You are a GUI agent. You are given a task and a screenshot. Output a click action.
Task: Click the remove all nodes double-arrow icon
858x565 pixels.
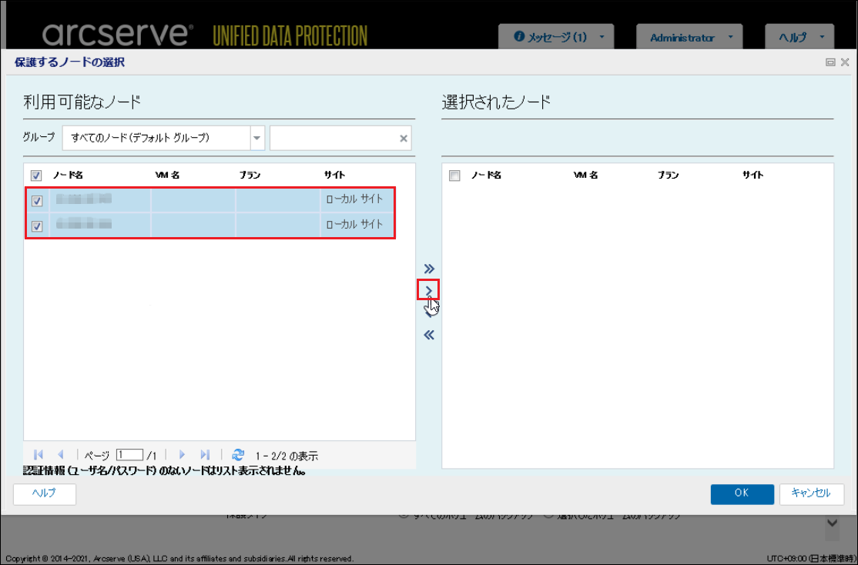tap(429, 335)
